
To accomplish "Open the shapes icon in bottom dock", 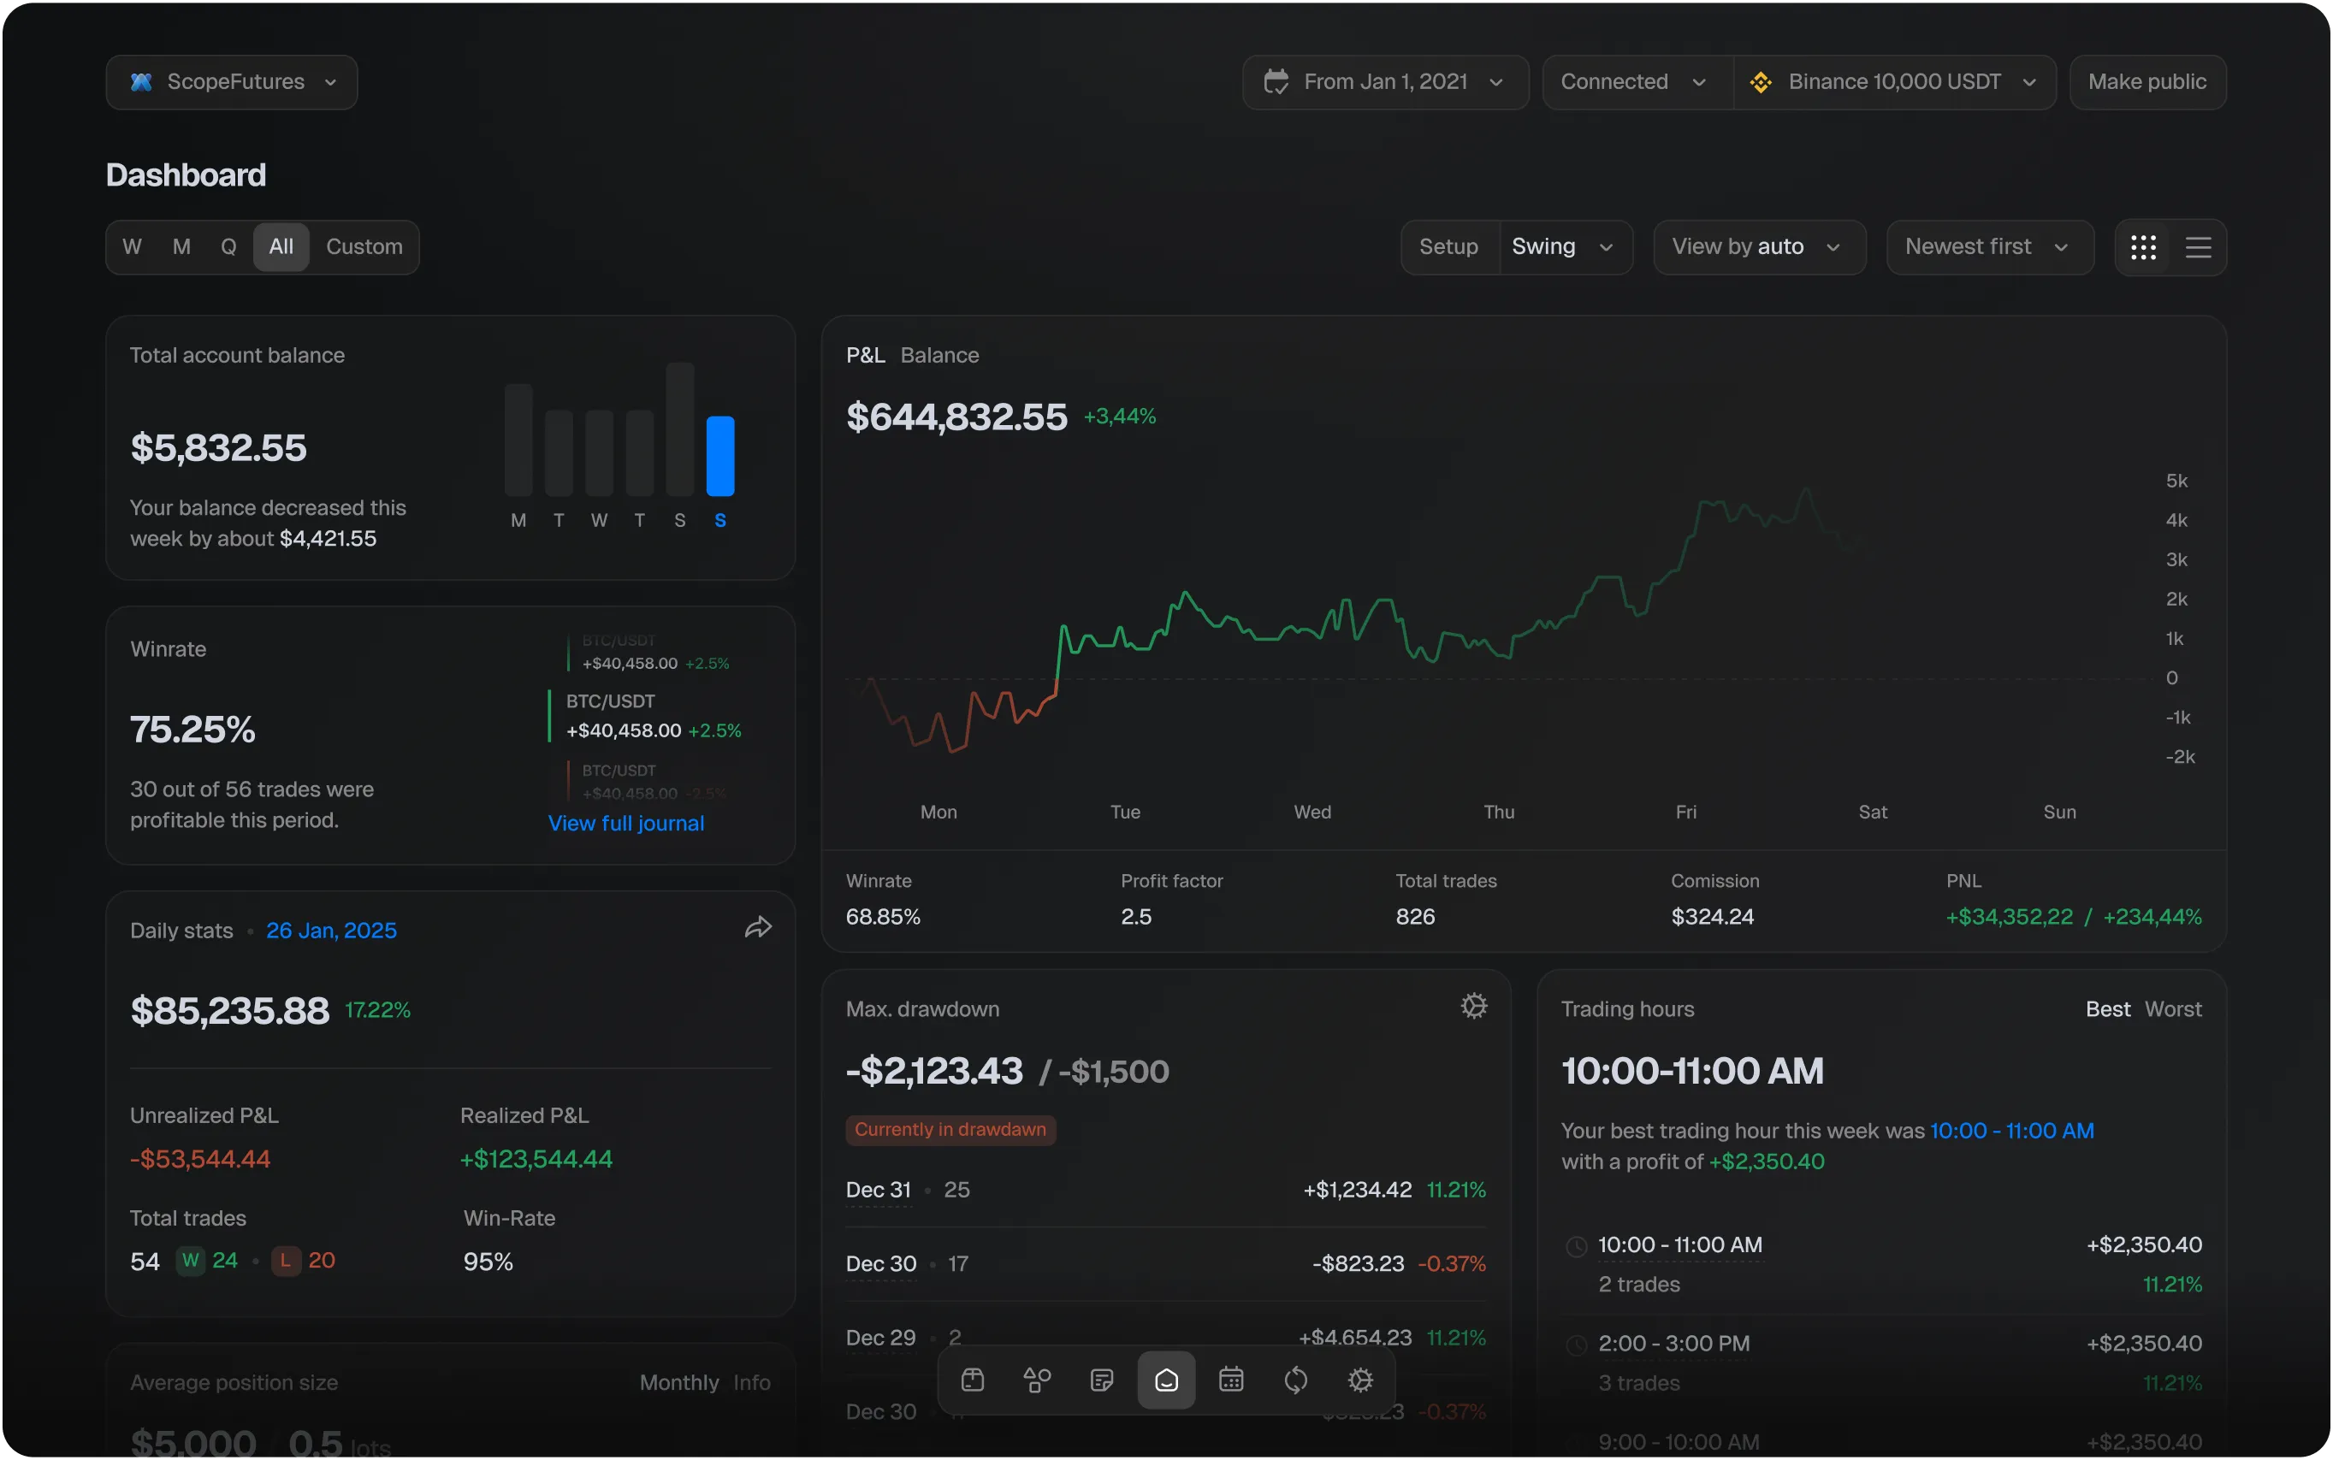I will pyautogui.click(x=1037, y=1380).
